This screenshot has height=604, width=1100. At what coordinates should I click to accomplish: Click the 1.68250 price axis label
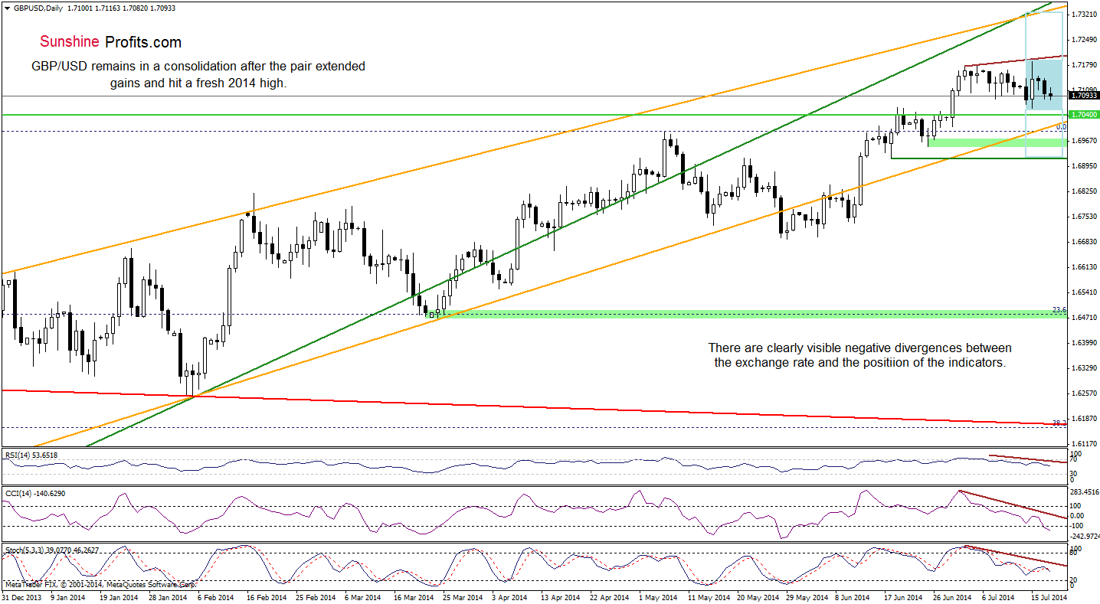[x=1084, y=191]
